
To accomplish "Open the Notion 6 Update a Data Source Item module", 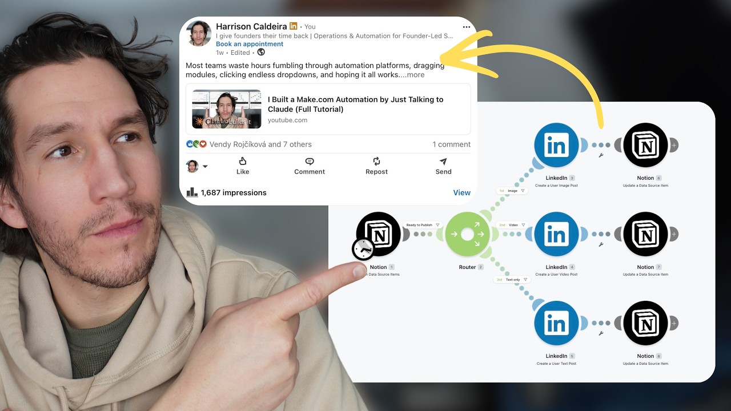I will point(645,145).
